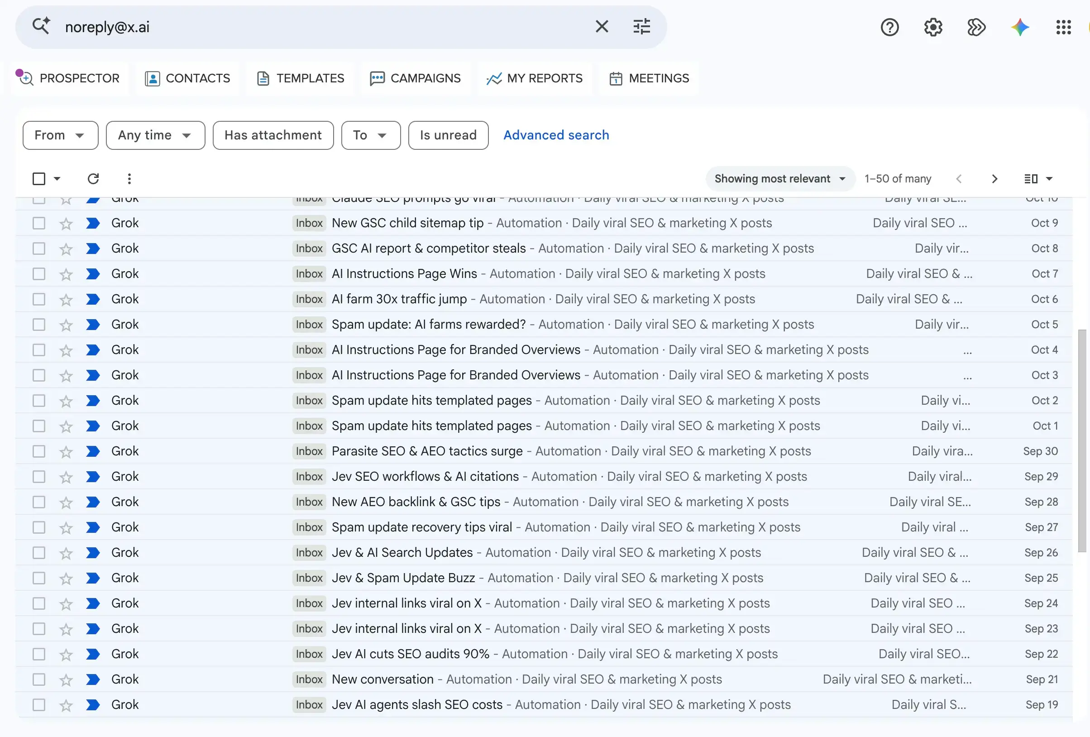The width and height of the screenshot is (1090, 737).
Task: Star the 'GSC AI report & competitor steals' email
Action: pos(66,249)
